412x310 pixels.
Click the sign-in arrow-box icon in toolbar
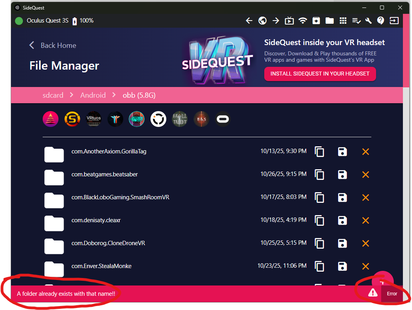click(394, 21)
